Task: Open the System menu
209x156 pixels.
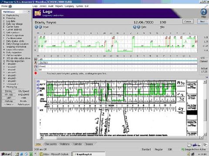Action: click(80, 6)
